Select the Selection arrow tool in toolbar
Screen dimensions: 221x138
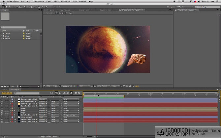(x=3, y=7)
